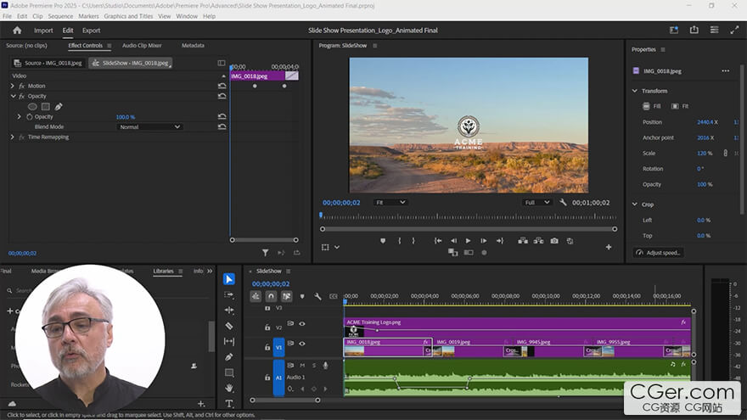Screen dimensions: 747x420
Task: Select the Pen tool in the timeline toolbar
Action: [x=229, y=357]
